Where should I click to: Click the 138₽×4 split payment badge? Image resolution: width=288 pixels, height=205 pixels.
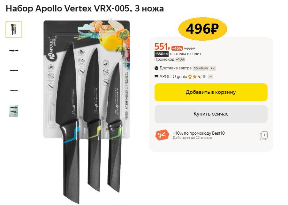tap(162, 54)
